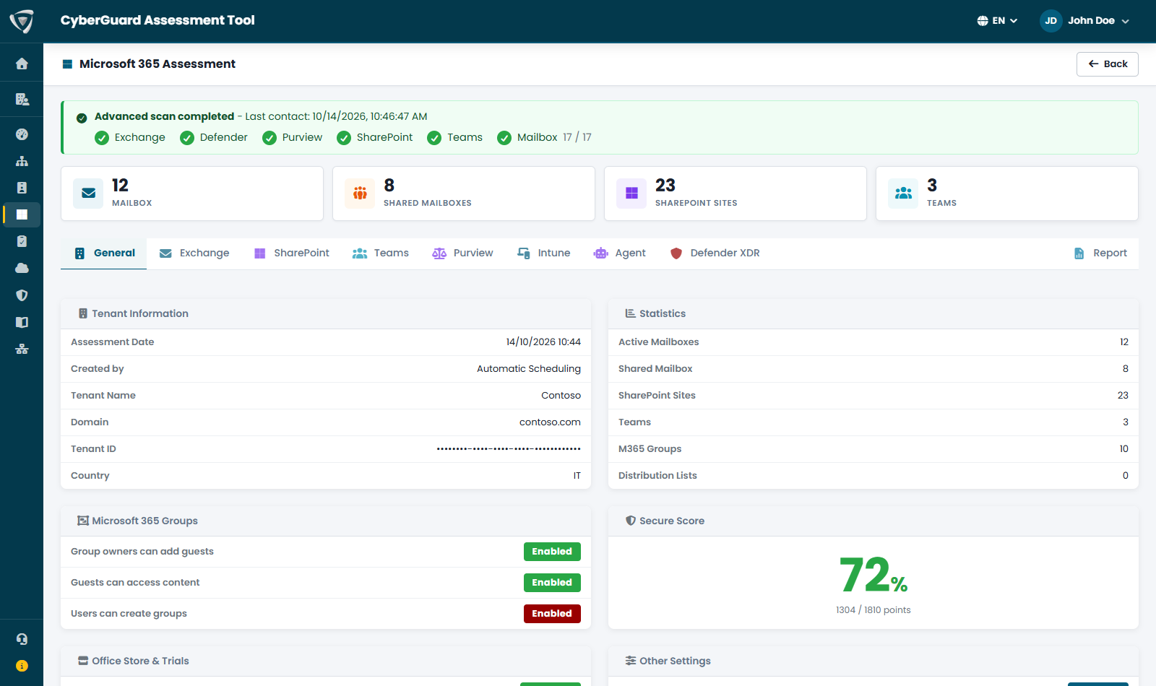This screenshot has height=686, width=1156.
Task: Click the Secure Score shield header icon
Action: click(x=630, y=521)
